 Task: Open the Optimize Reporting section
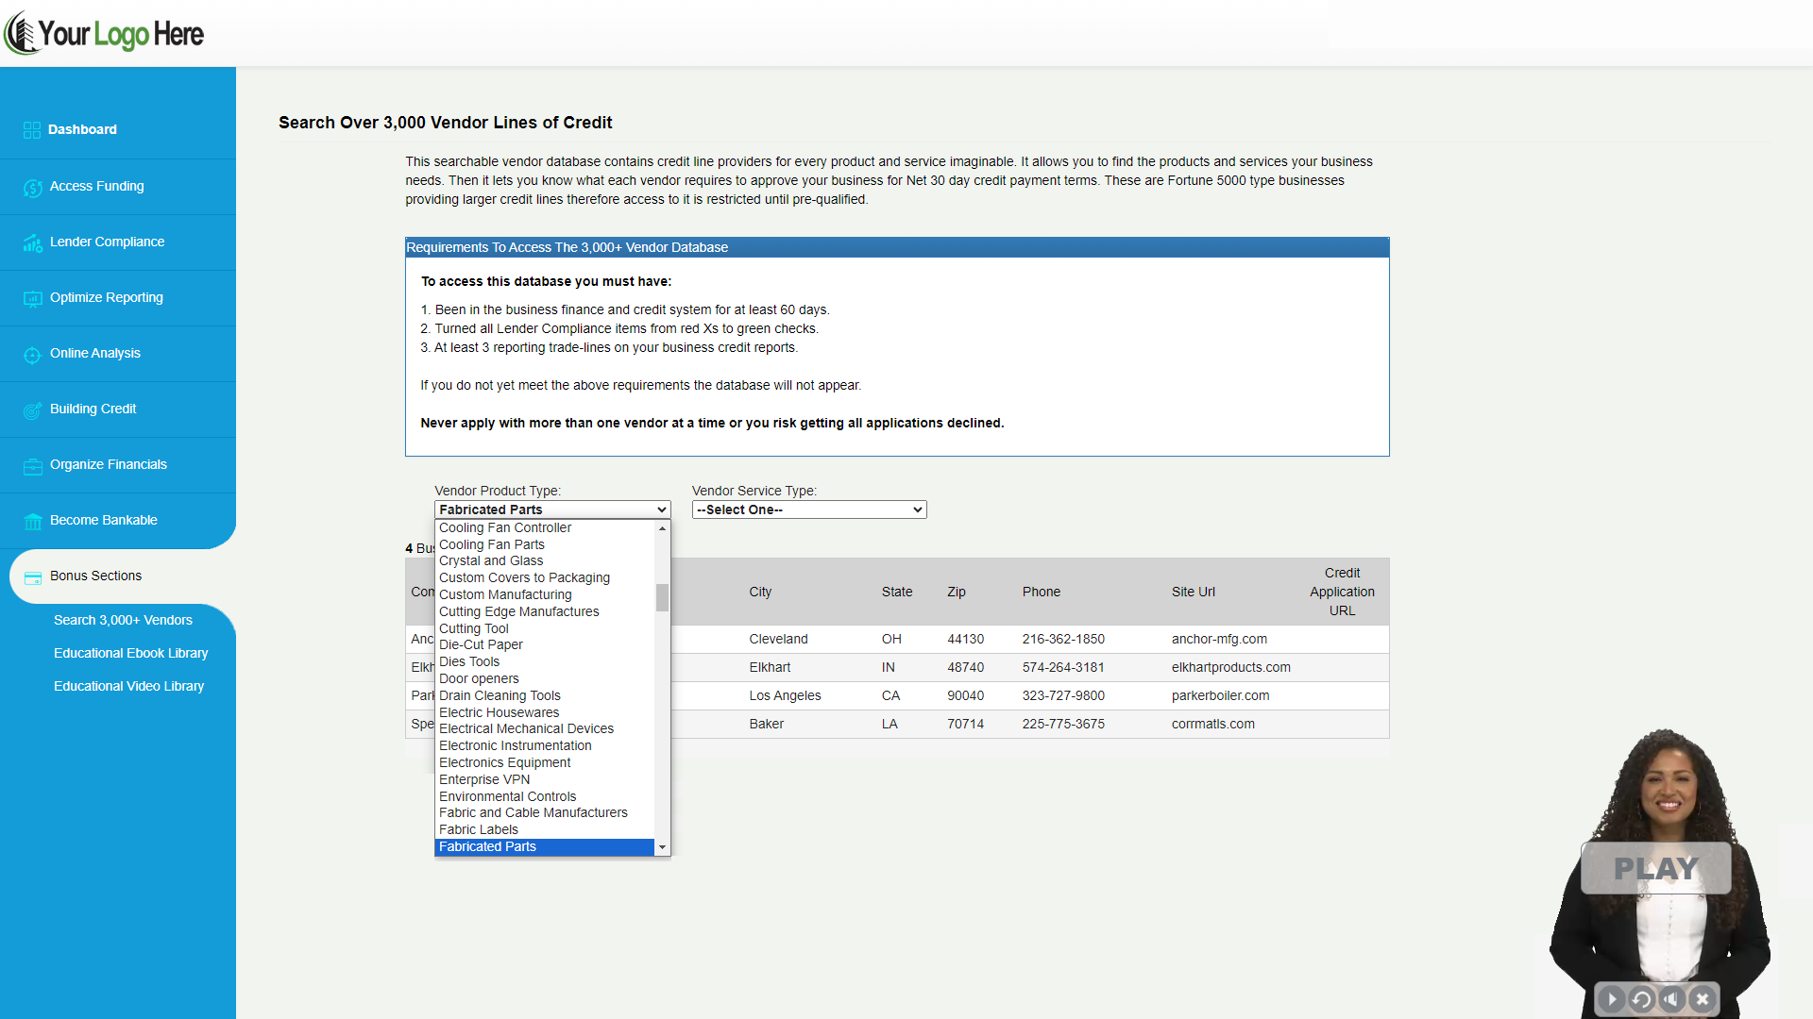pos(106,297)
